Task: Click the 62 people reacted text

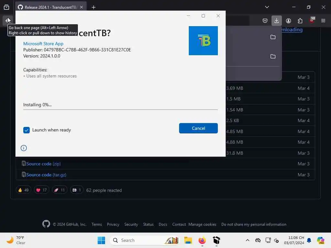Action: tap(104, 190)
